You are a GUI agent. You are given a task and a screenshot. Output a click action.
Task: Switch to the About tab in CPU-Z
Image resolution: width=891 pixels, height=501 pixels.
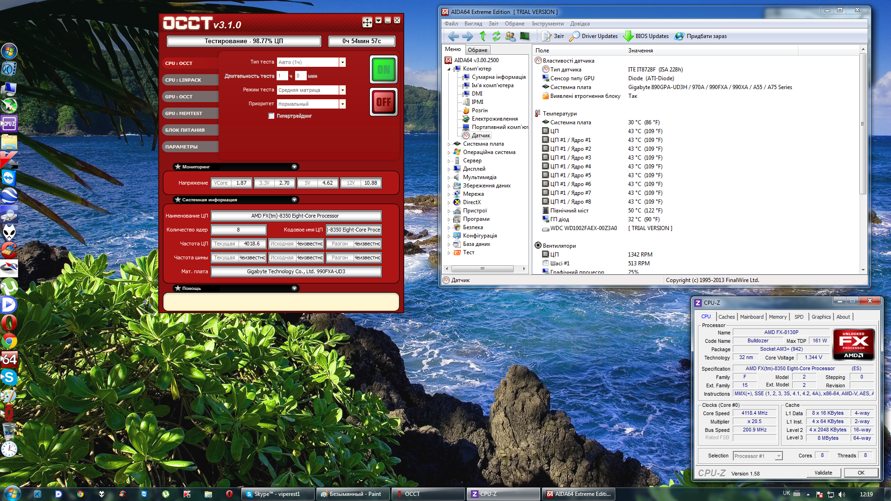point(843,317)
